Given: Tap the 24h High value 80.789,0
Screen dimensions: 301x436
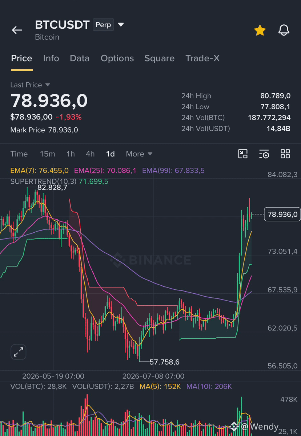Looking at the screenshot, I should click(275, 96).
